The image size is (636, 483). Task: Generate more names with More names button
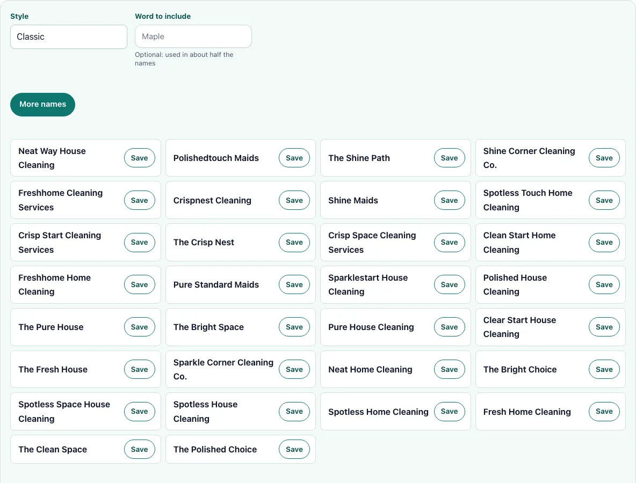(42, 105)
